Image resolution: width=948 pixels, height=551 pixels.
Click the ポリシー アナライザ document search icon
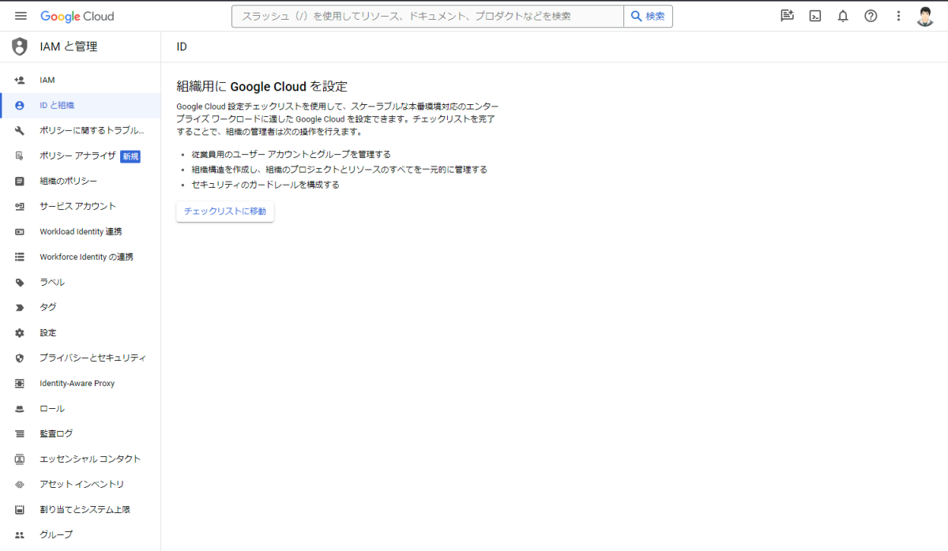20,156
